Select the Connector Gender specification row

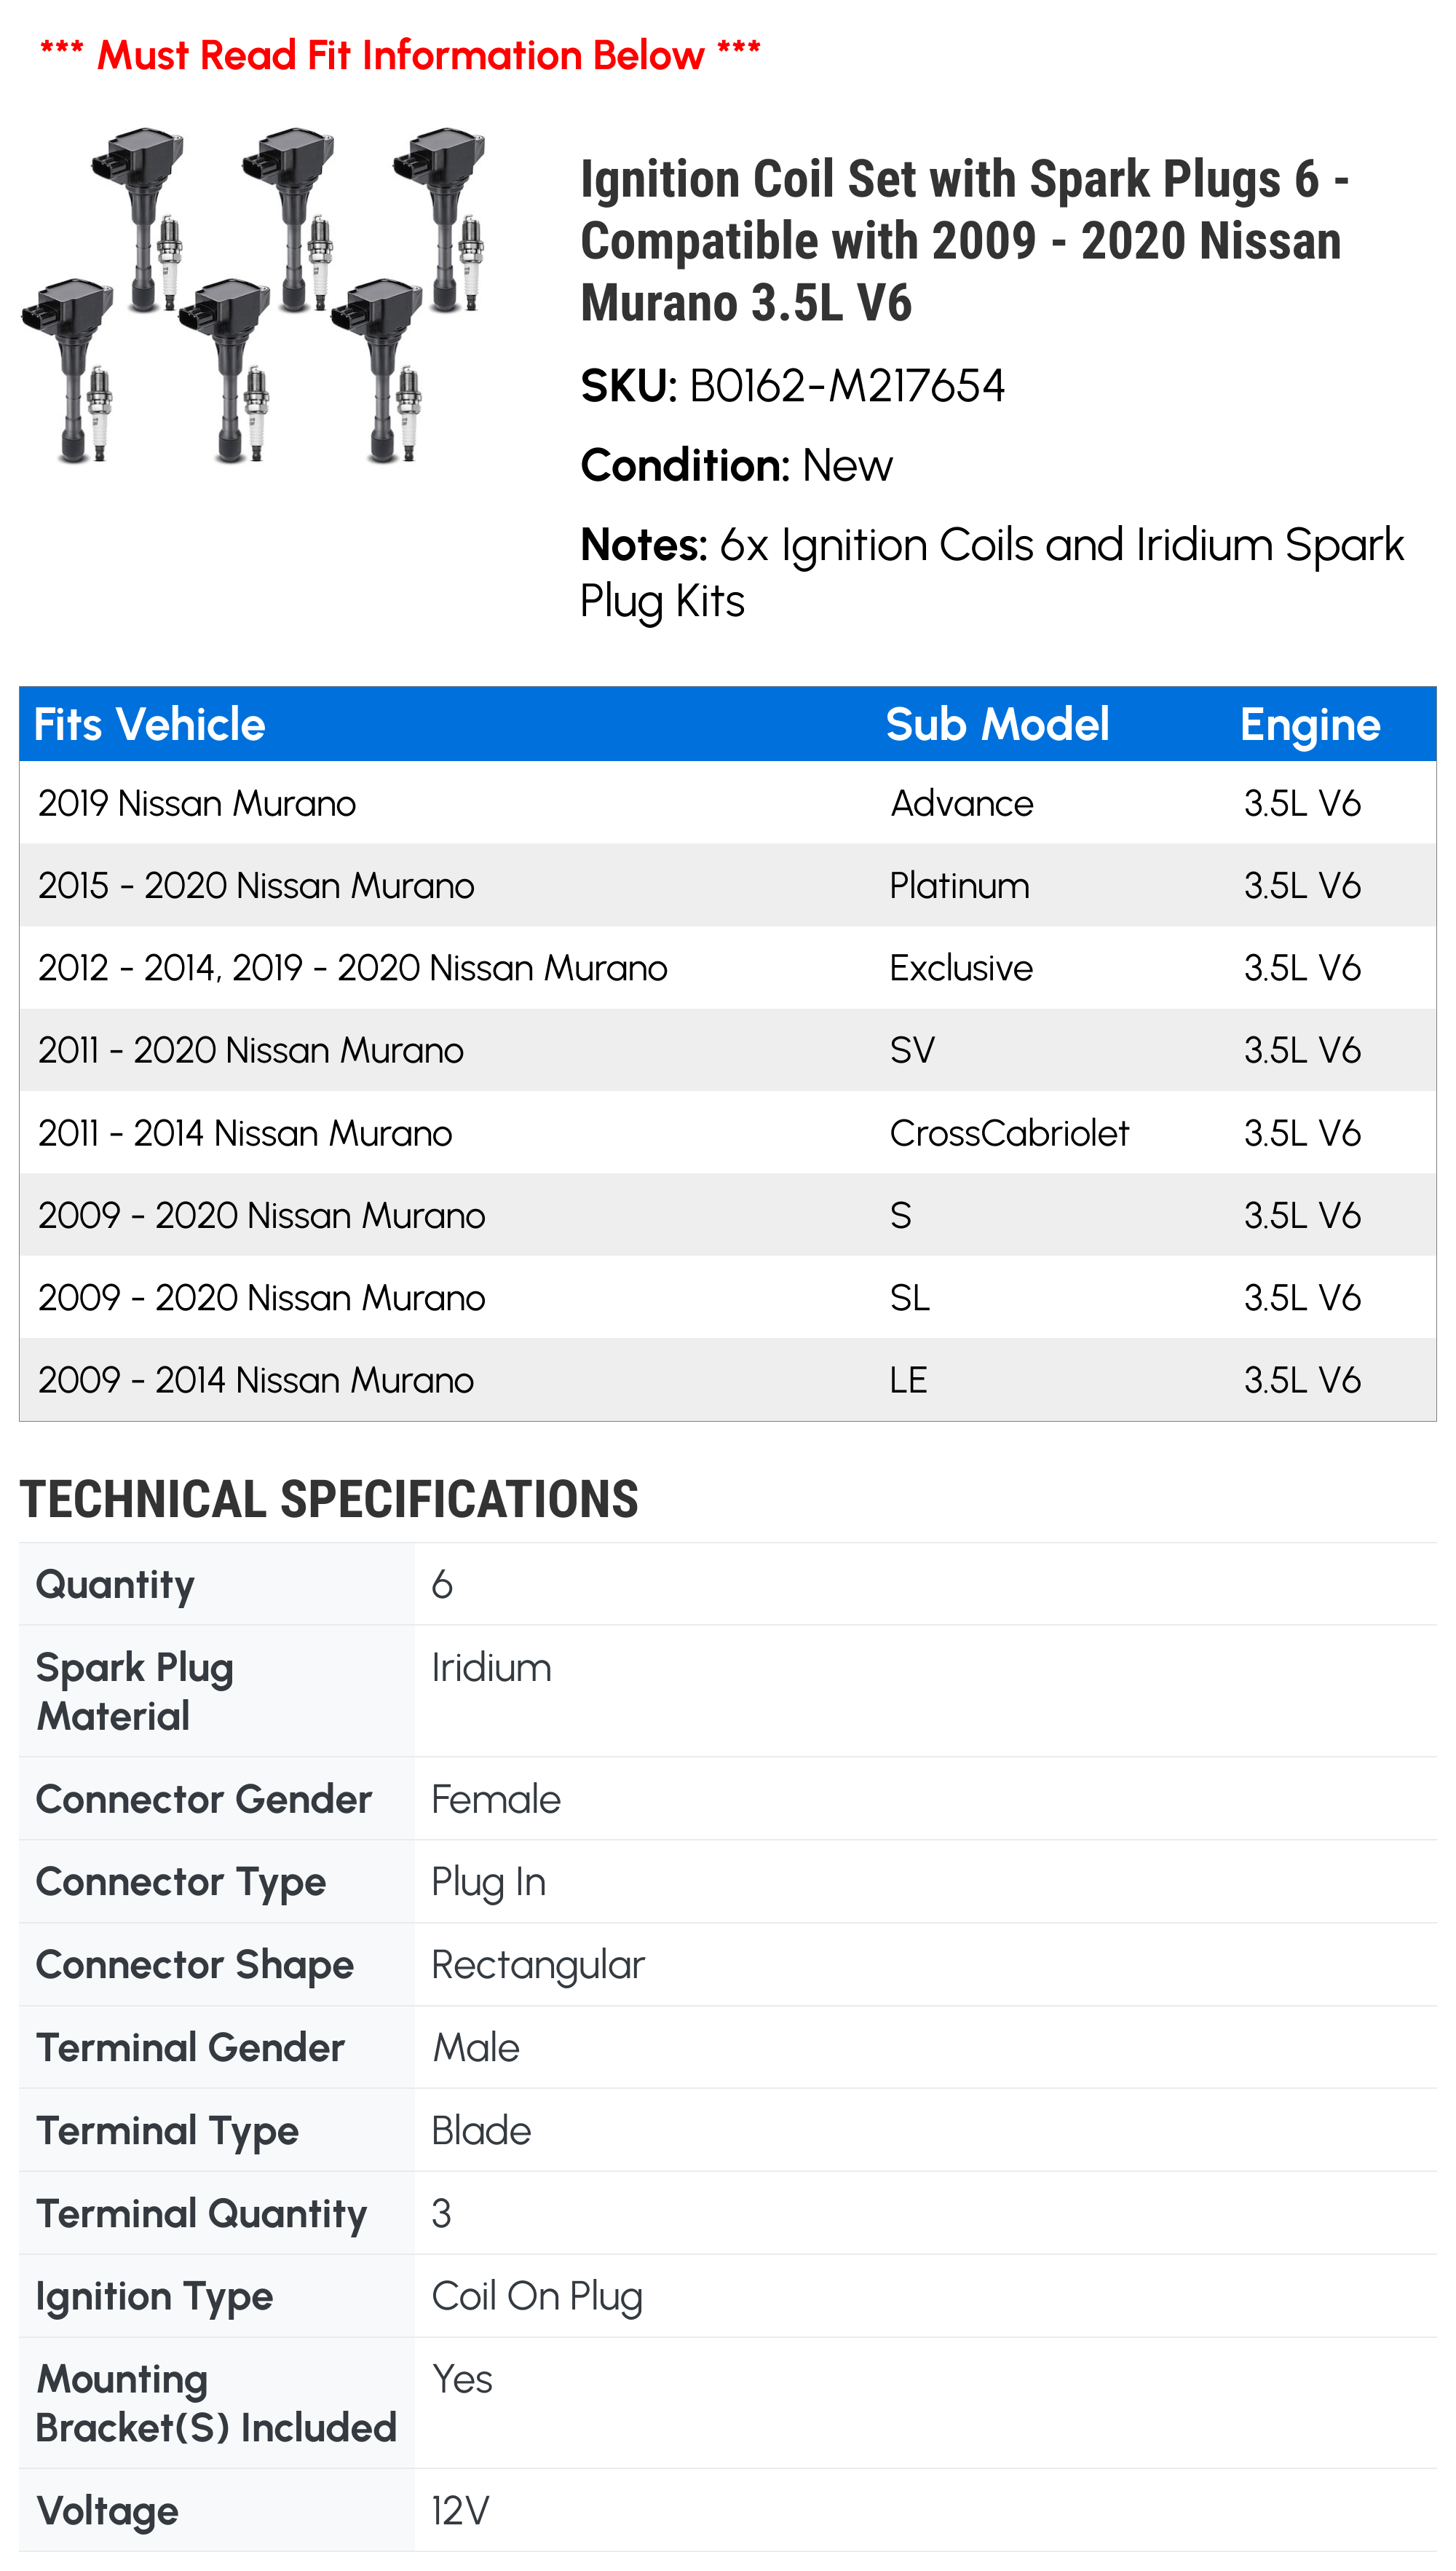point(728,1799)
